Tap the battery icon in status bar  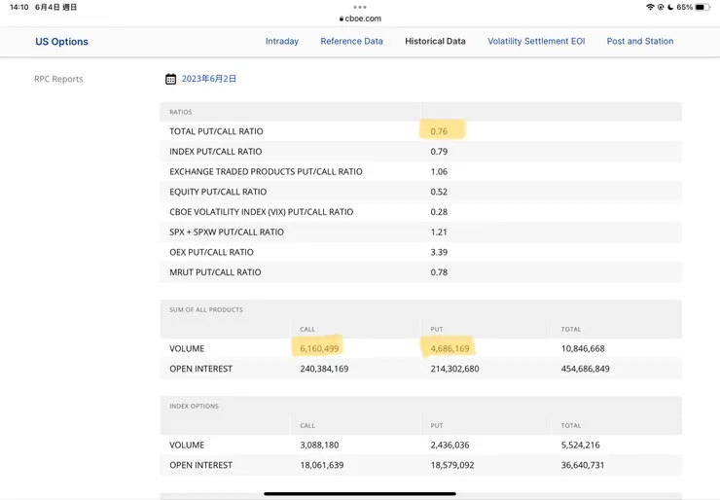[x=701, y=7]
